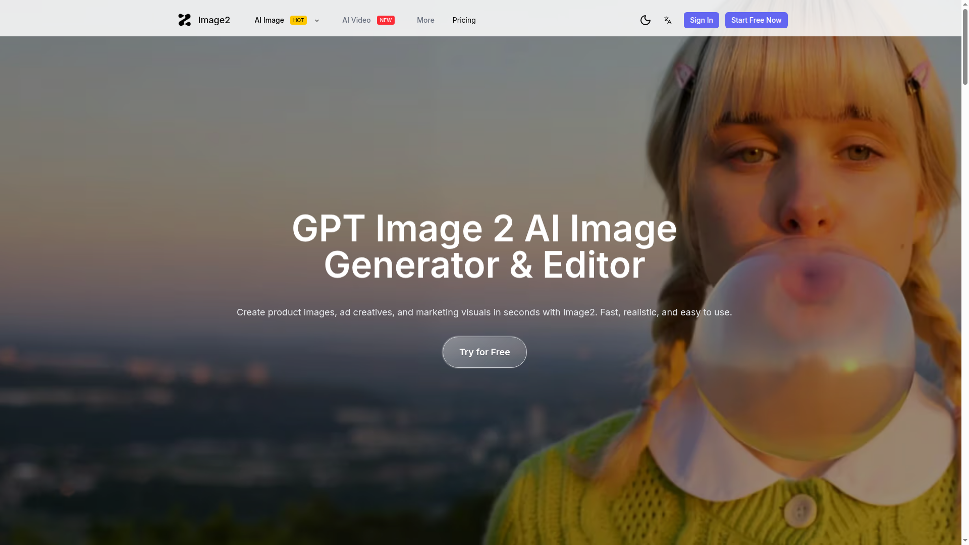The image size is (969, 545).
Task: Open the language translation selector icon
Action: [668, 20]
